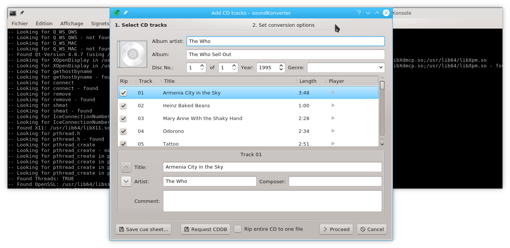Click Request CDDB button
The height and width of the screenshot is (248, 510).
[206, 229]
